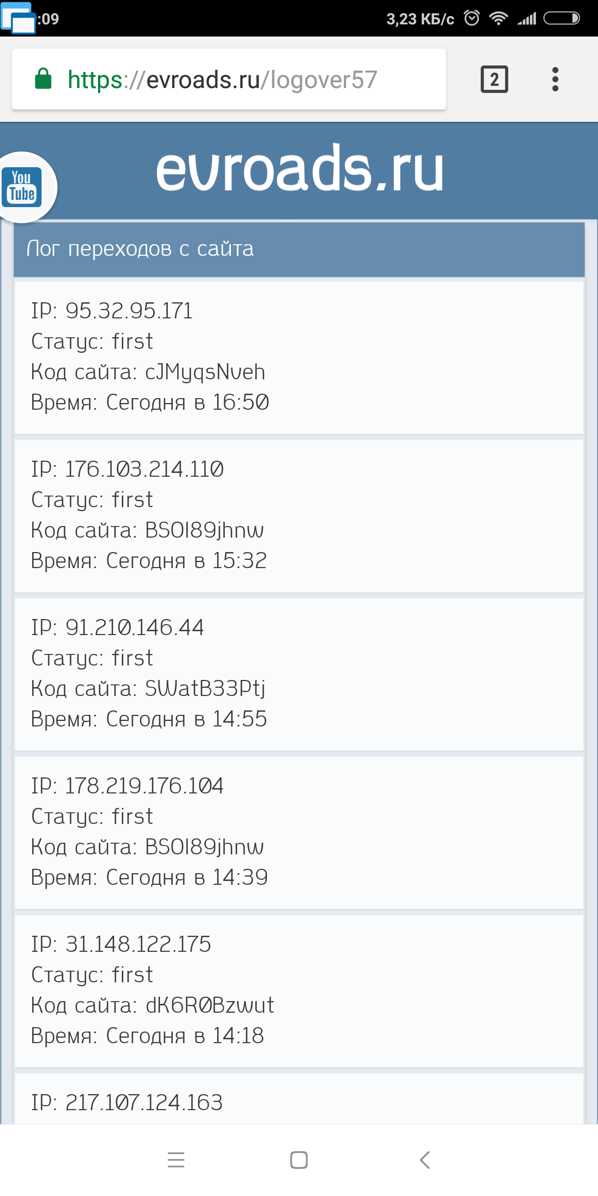Tap the battery indicator in status bar

point(561,18)
